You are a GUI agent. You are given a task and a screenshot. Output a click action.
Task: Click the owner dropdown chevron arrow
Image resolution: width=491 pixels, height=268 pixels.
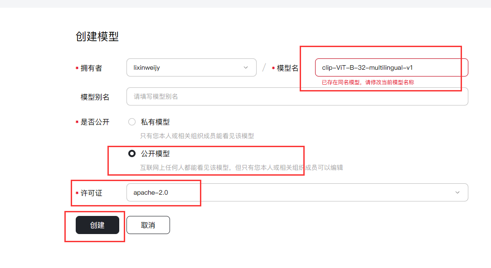(x=246, y=68)
